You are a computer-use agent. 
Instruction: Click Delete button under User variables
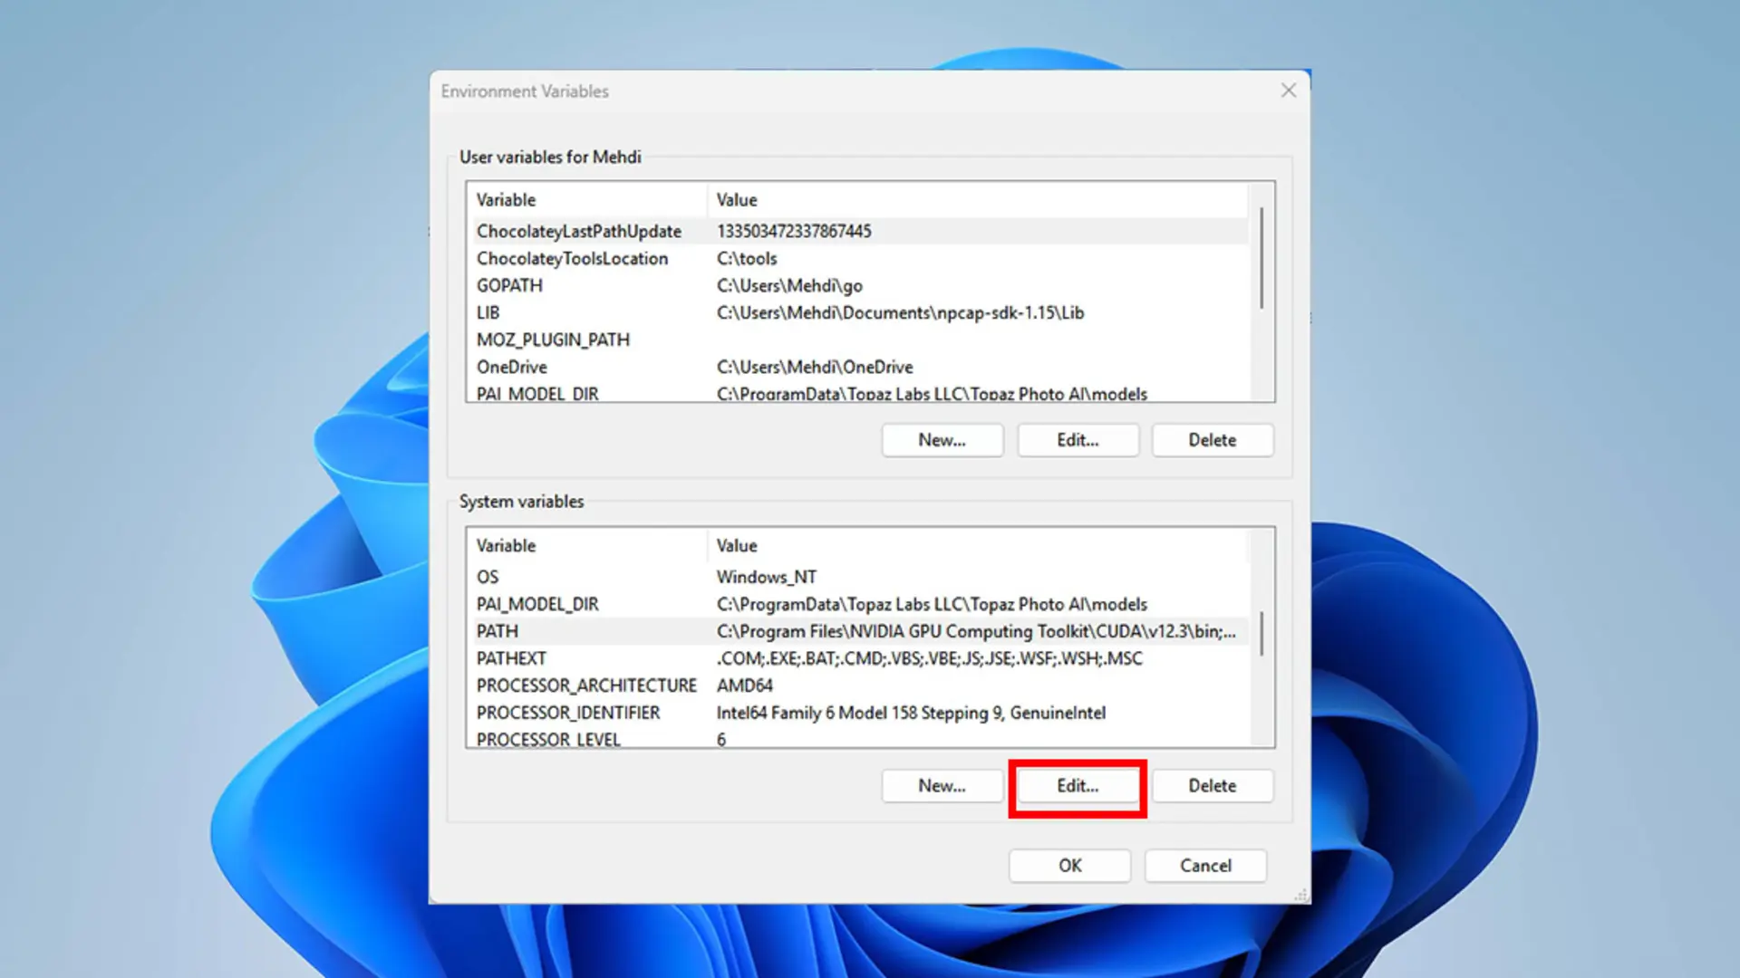click(x=1213, y=440)
